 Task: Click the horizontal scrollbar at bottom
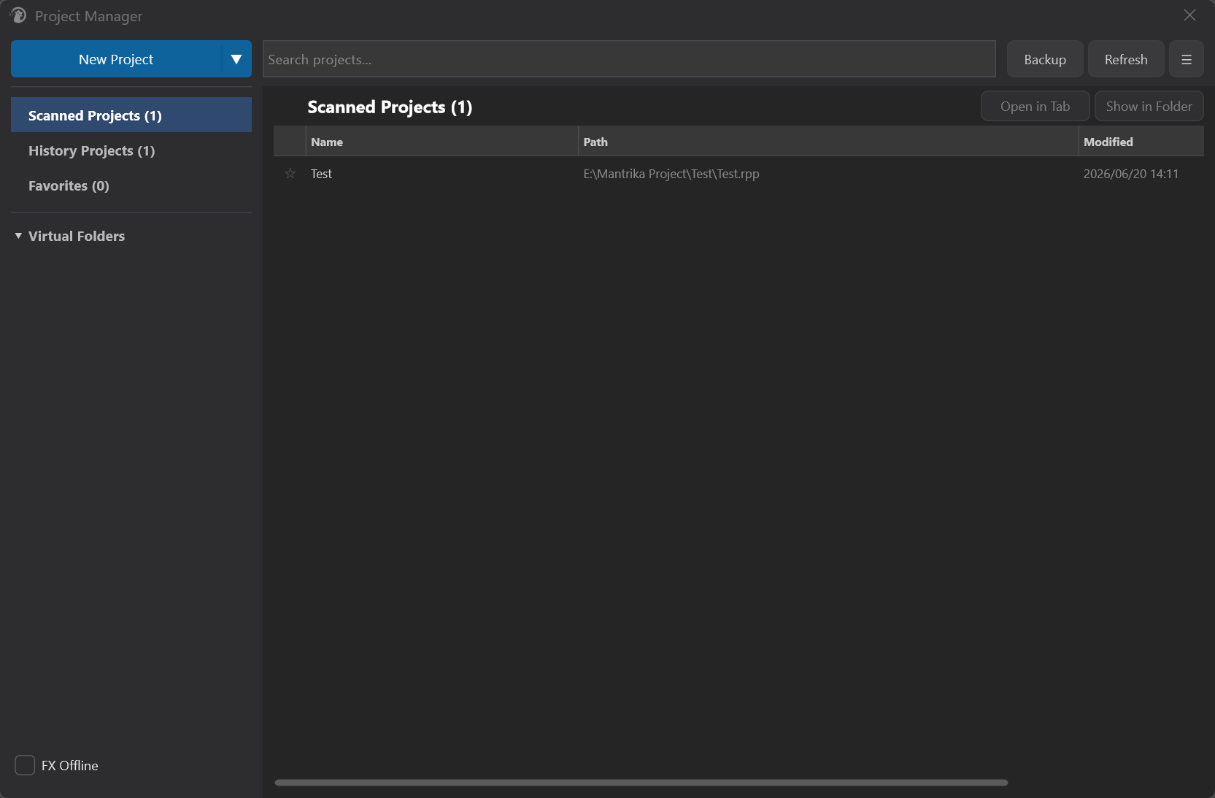click(641, 782)
